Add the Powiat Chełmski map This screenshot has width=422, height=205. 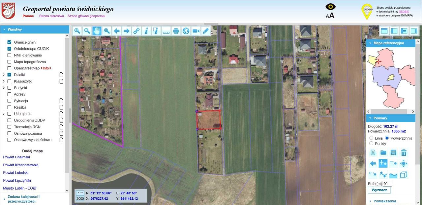click(16, 157)
